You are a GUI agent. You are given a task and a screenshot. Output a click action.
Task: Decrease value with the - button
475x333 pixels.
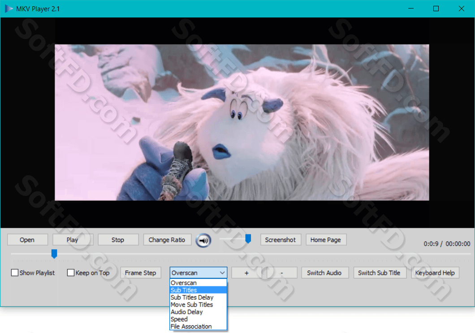tap(282, 272)
